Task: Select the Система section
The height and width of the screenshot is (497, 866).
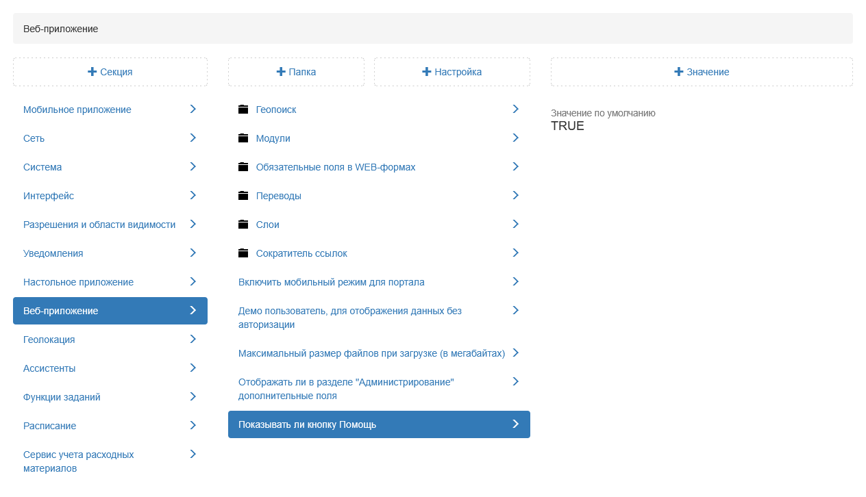Action: (x=42, y=167)
